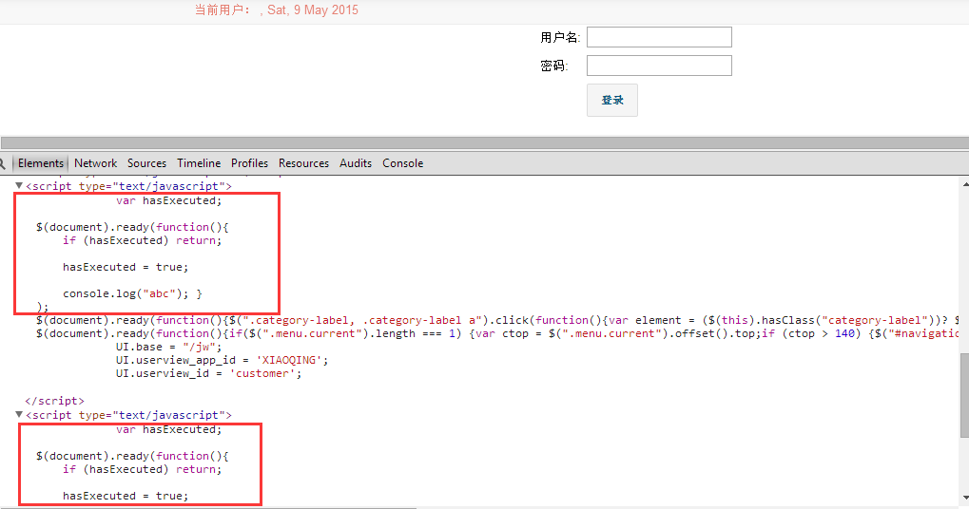969x509 pixels.
Task: Click the Elements panel vertical scrollbar thumb
Action: 964,395
